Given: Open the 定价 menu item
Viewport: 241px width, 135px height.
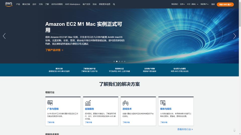Looking at the screenshot, I should pyautogui.click(x=34, y=4).
